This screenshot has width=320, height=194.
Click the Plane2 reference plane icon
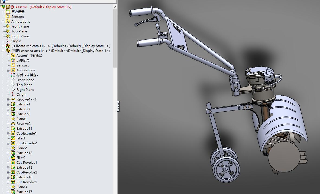coord(13,148)
